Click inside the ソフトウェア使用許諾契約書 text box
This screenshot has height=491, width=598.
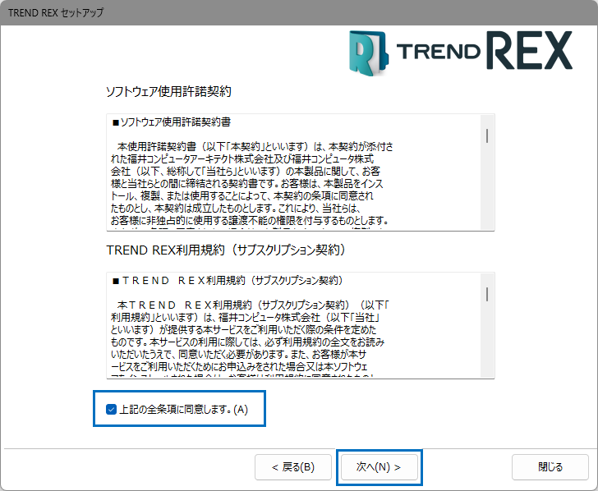(301, 172)
